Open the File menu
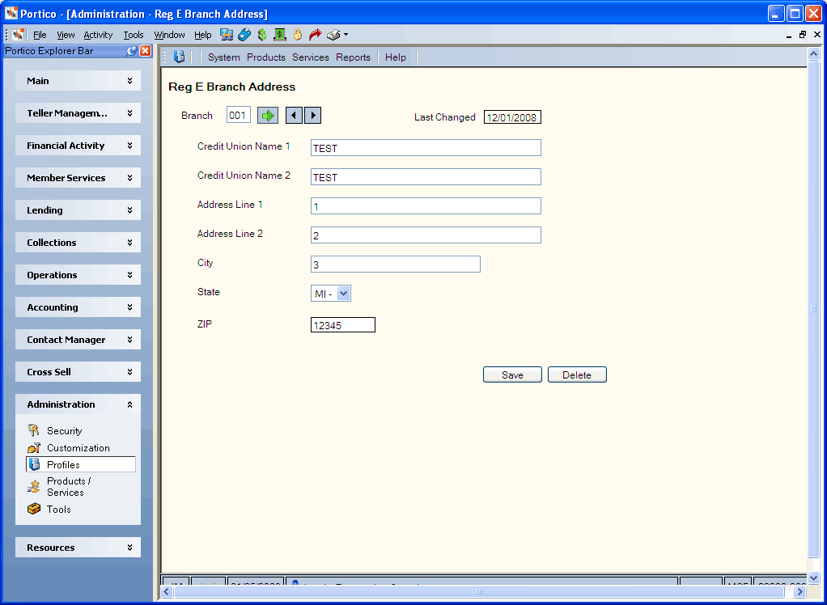The width and height of the screenshot is (827, 605). [x=40, y=35]
